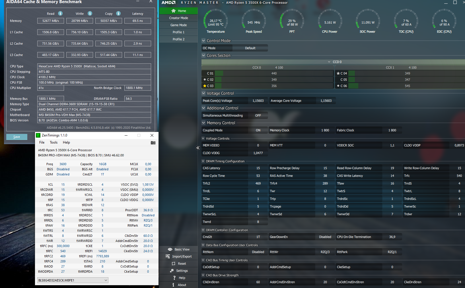Viewport: 465px width, 288px height.
Task: Click the white star on core C 04
Action: [338, 73]
